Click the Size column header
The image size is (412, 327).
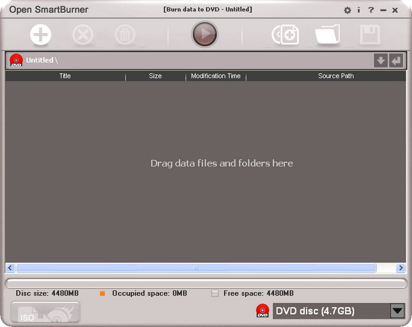(x=155, y=76)
